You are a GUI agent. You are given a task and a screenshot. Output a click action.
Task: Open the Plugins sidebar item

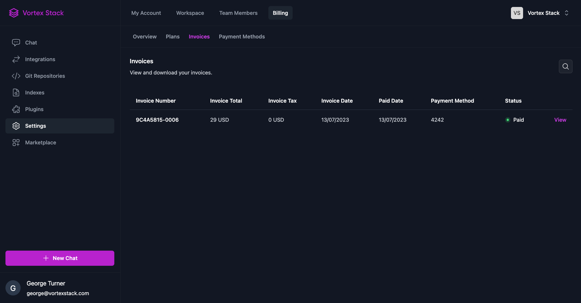tap(60, 109)
